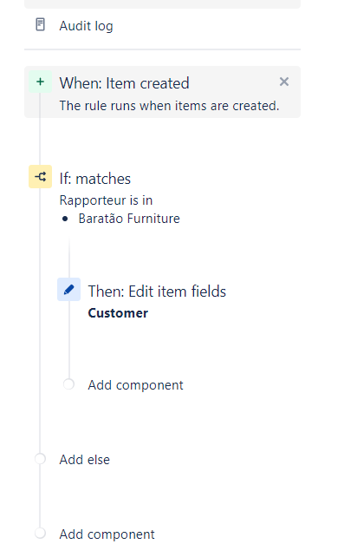Click Add component under Edit item fields

(135, 385)
